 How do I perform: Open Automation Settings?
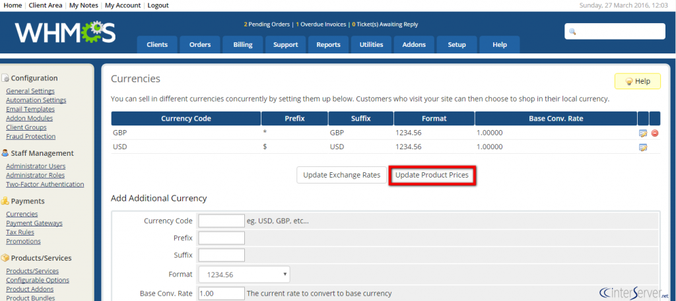pos(36,100)
